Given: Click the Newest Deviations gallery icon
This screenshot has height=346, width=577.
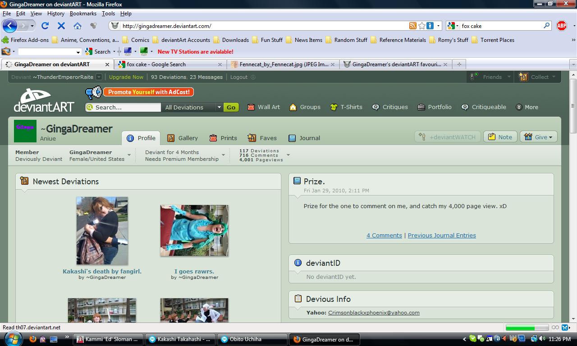Looking at the screenshot, I should [24, 181].
